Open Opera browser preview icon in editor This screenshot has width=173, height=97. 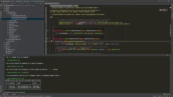(x=167, y=10)
